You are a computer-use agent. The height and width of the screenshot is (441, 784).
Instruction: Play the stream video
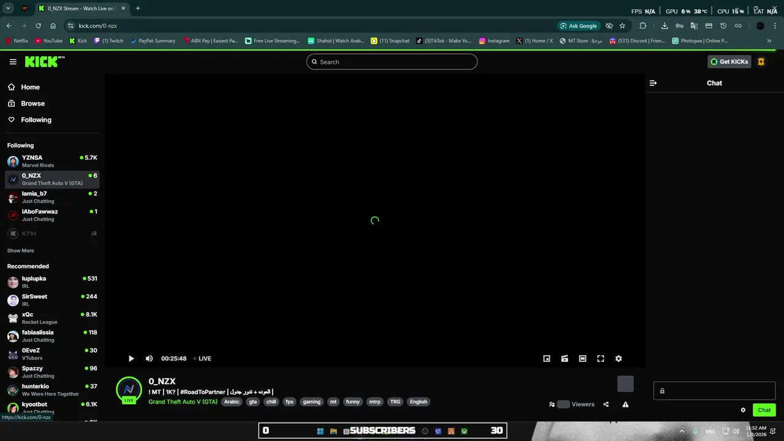(x=131, y=359)
